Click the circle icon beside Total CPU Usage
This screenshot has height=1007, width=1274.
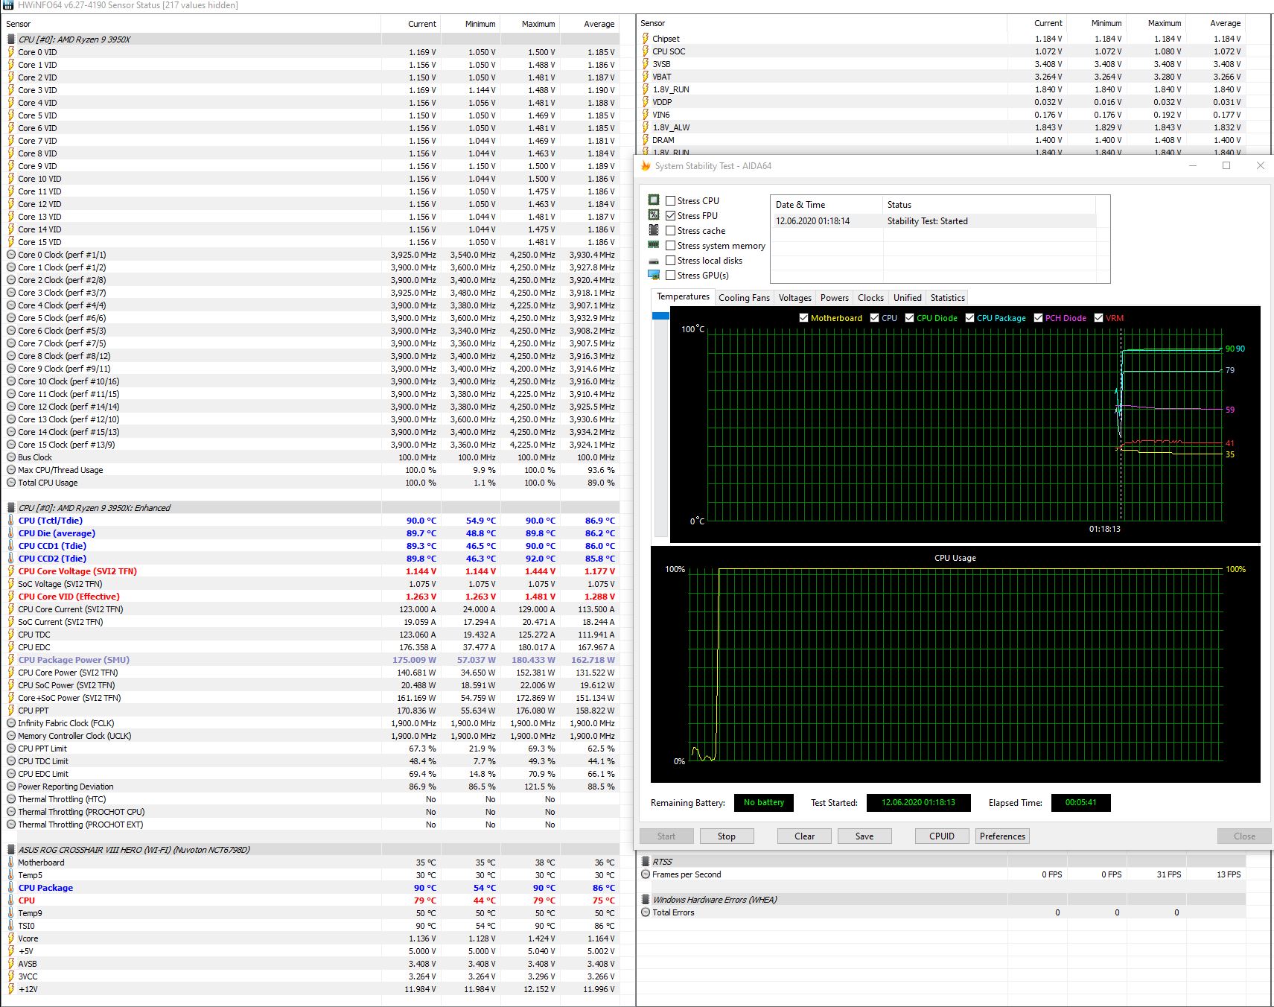pos(11,483)
